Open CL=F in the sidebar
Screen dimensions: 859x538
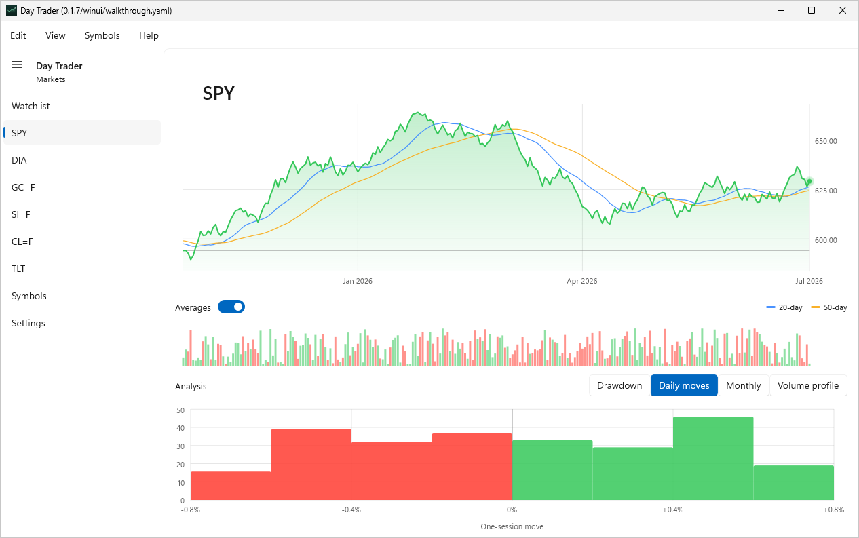[x=82, y=242]
